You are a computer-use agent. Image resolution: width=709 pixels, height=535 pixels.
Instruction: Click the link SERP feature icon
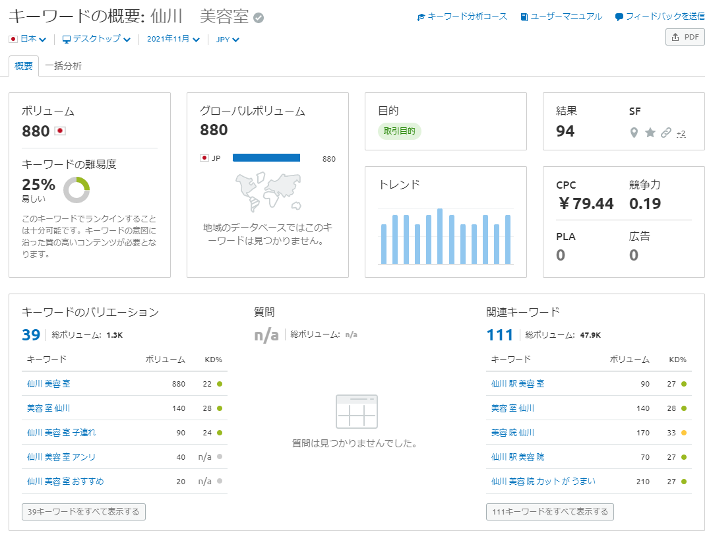(x=665, y=133)
